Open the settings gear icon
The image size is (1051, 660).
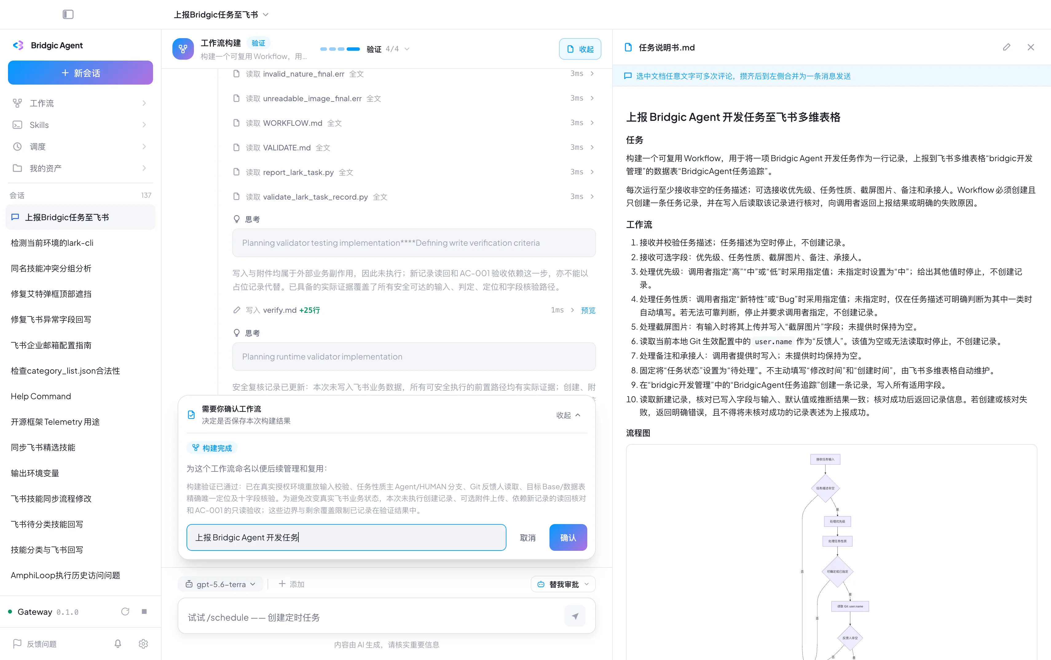(x=143, y=644)
